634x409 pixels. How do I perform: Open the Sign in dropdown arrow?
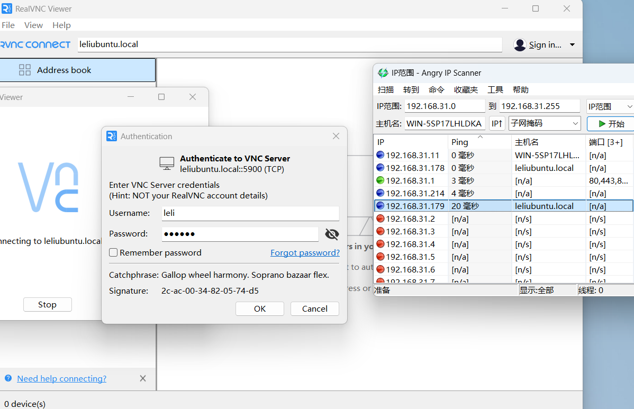pos(572,45)
